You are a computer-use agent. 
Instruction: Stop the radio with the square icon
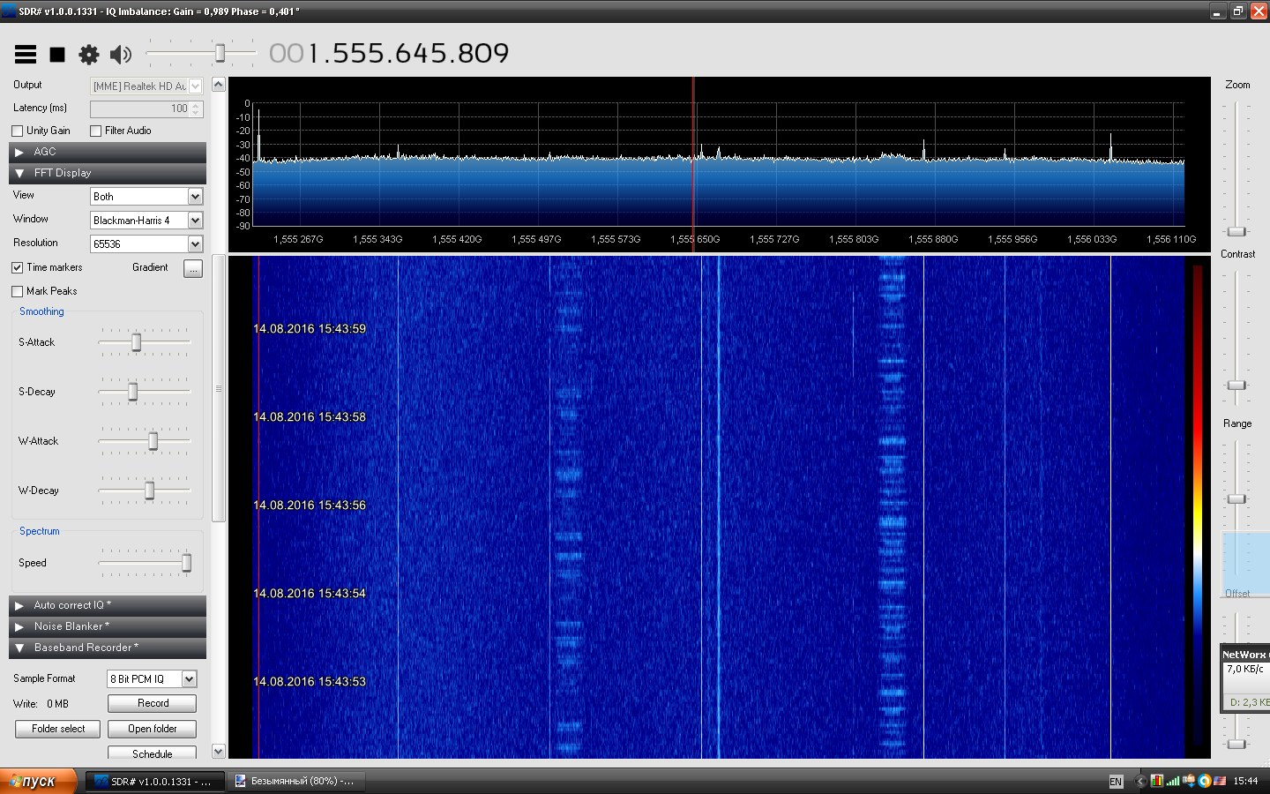point(57,55)
